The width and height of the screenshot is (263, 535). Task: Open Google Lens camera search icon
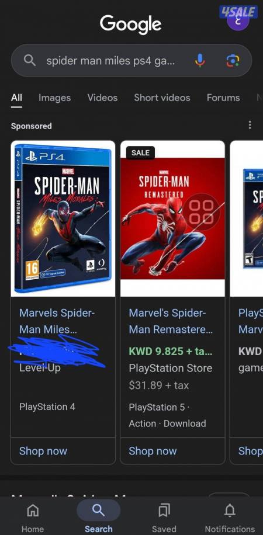(x=233, y=60)
